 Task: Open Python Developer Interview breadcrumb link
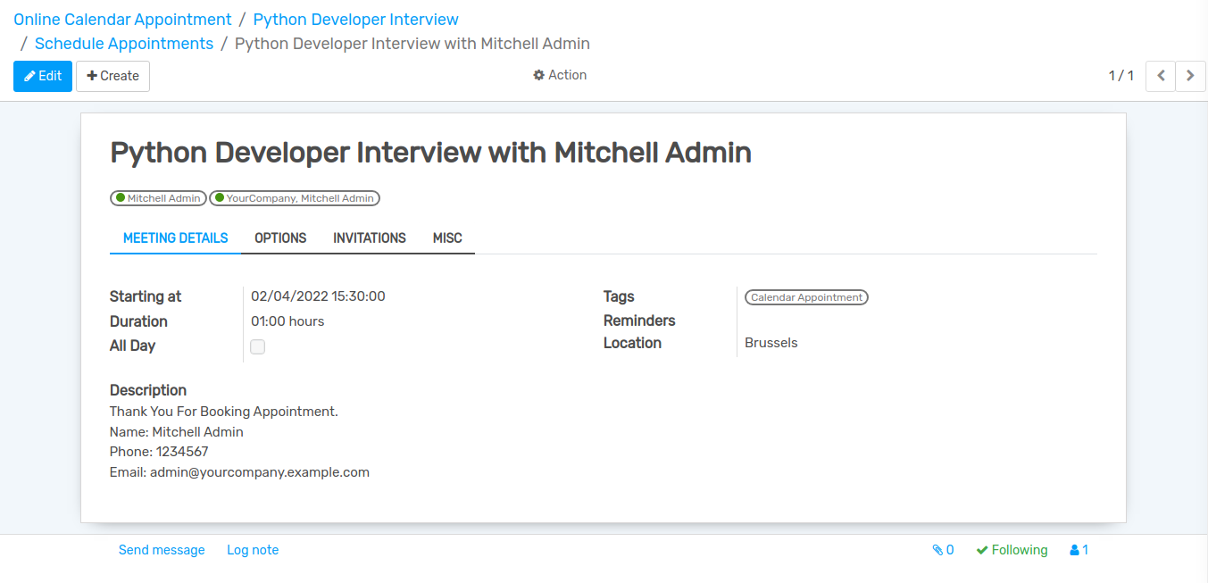click(x=355, y=19)
